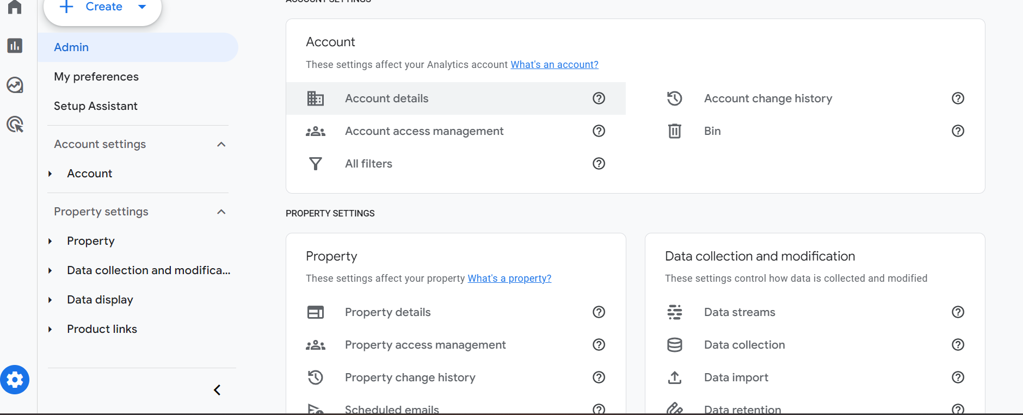Click help icon next to Data streams

(x=958, y=312)
